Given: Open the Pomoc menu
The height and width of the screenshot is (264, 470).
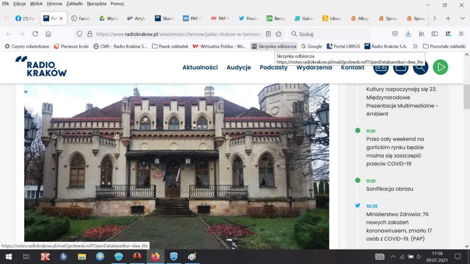Looking at the screenshot, I should click(117, 4).
